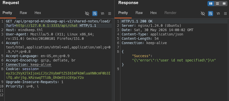The height and width of the screenshot is (101, 229).
Task: Click Upgrade-Insecure-Requests: 1 header
Action: 35,82
